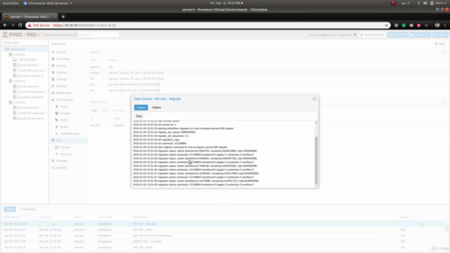This screenshot has height=253, width=450.
Task: Click the Proxmox search field
Action: (98, 34)
